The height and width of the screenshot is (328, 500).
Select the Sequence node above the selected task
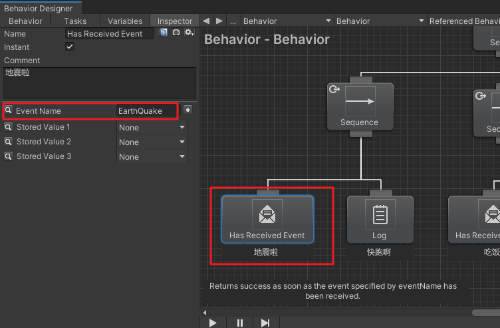pyautogui.click(x=360, y=106)
